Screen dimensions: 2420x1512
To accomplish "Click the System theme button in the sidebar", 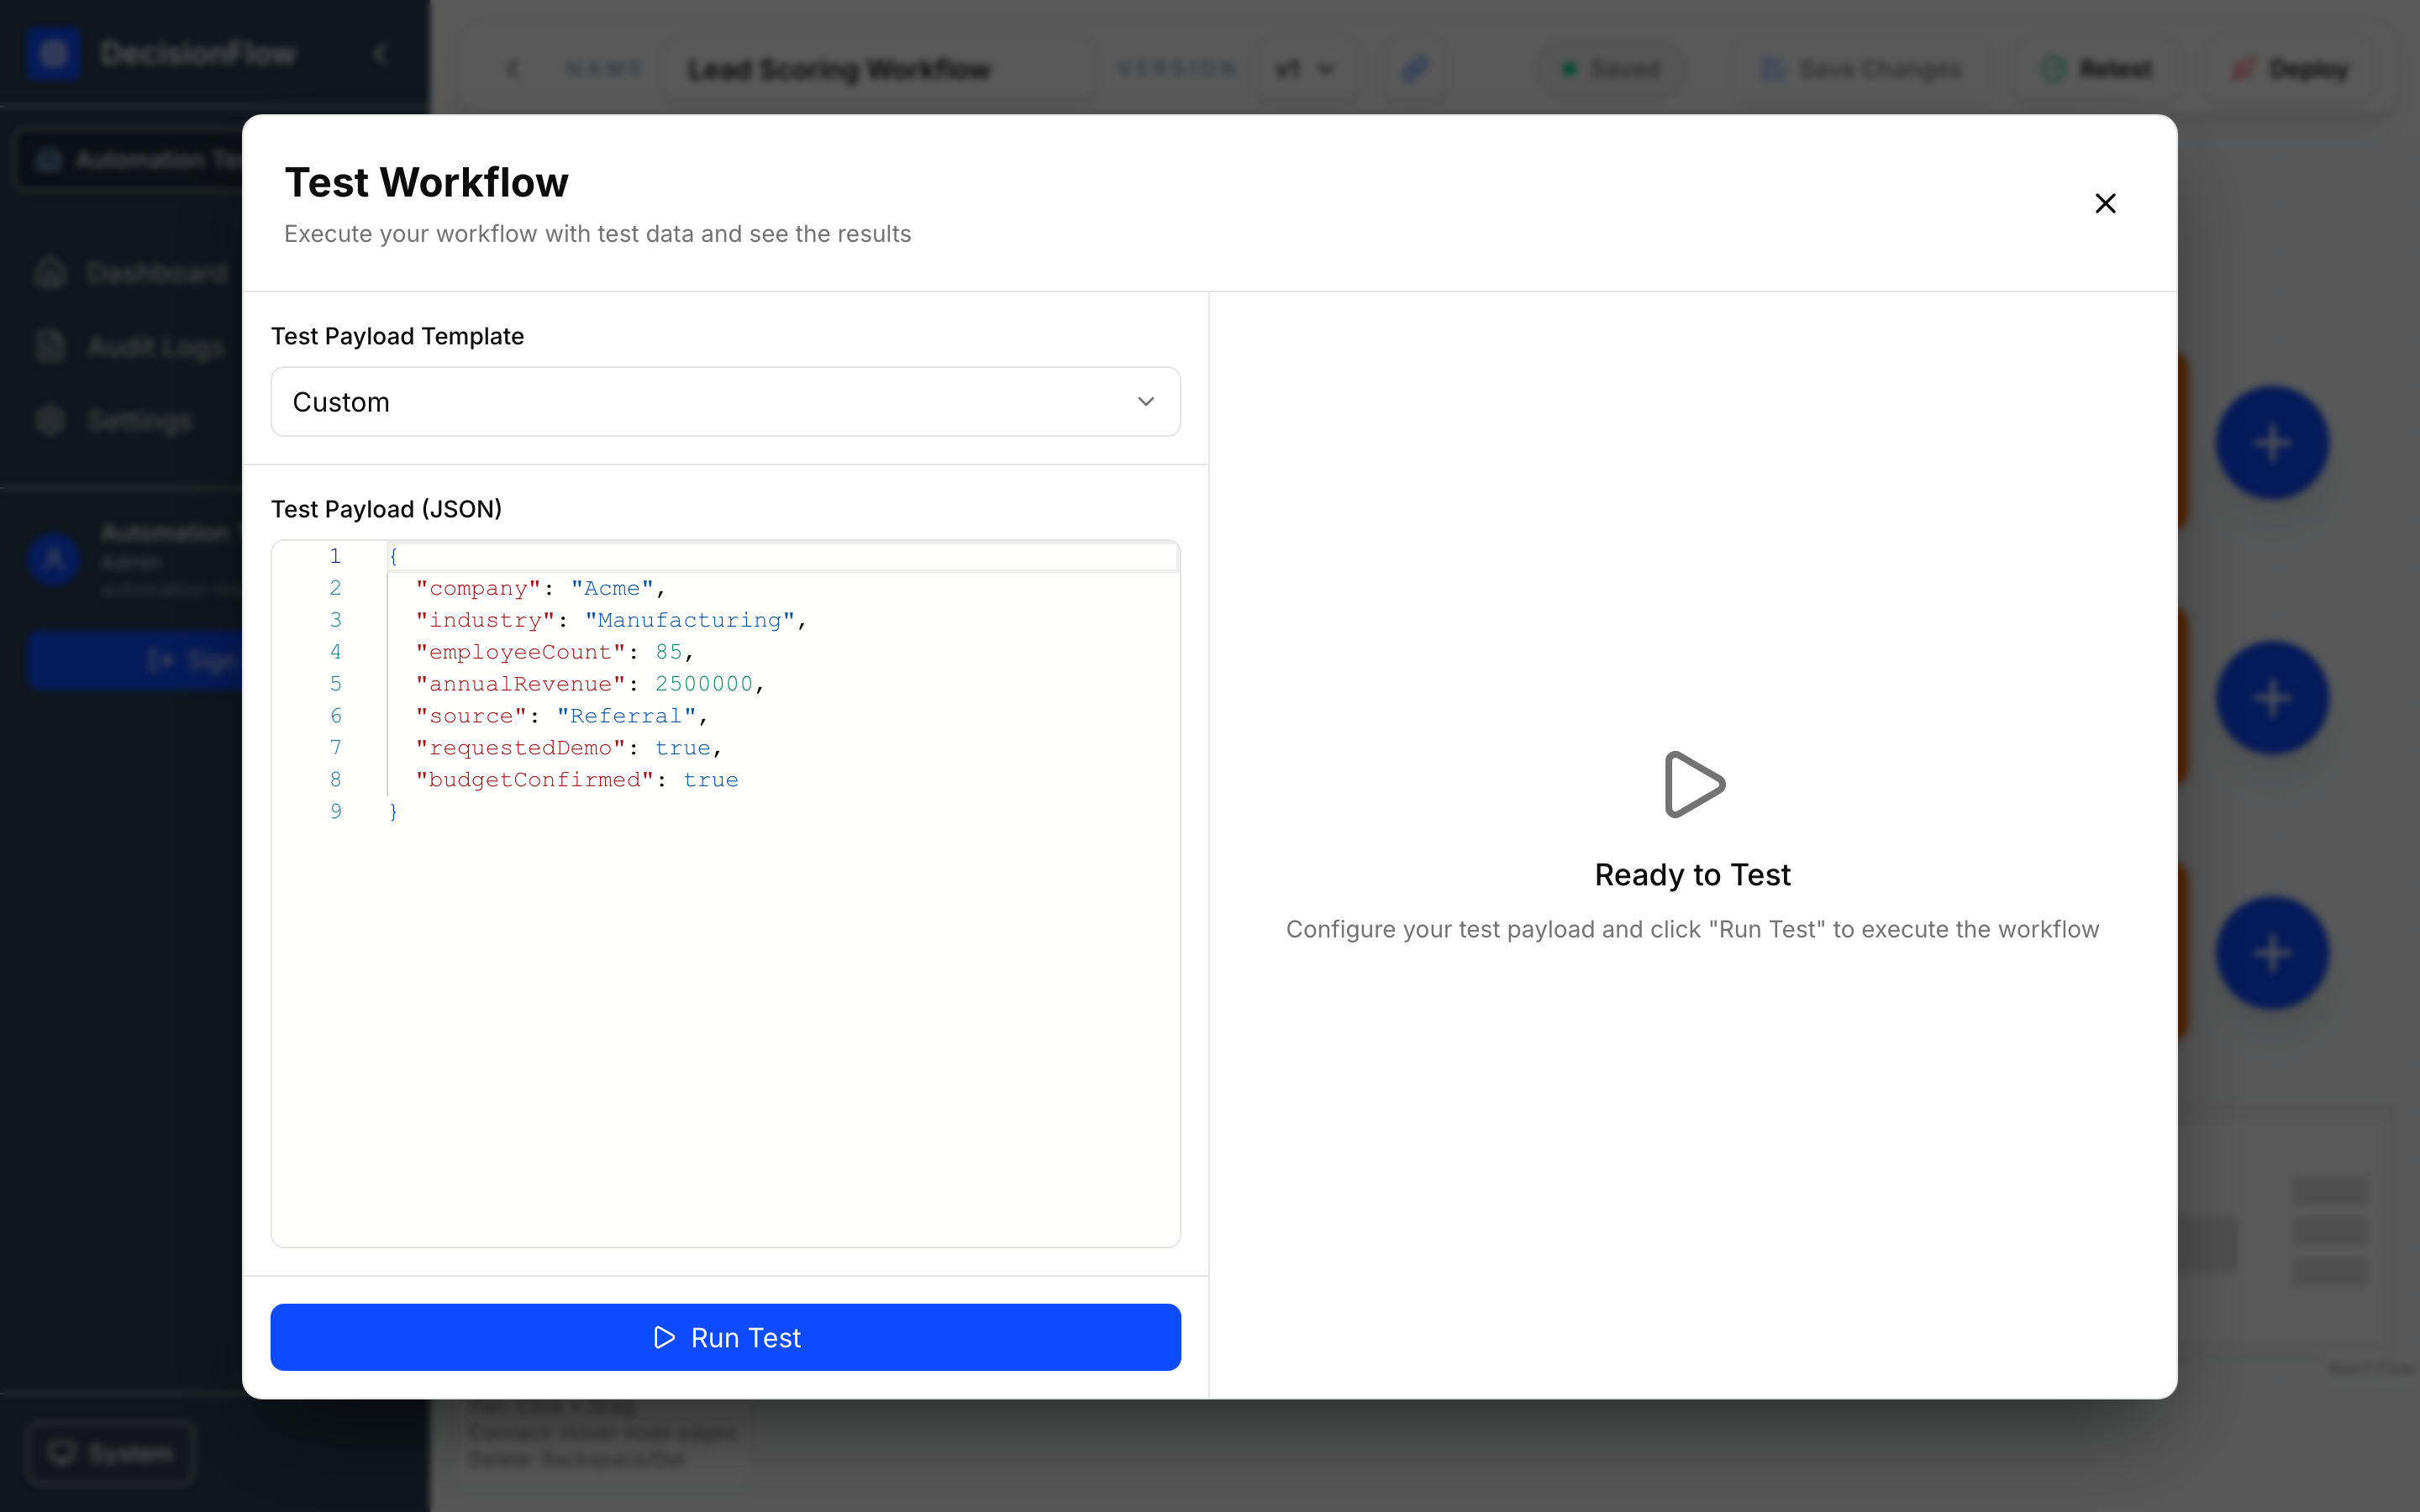I will (111, 1452).
